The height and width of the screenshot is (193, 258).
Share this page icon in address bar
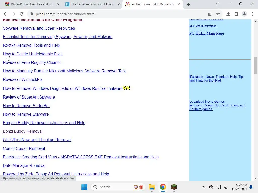point(210,14)
